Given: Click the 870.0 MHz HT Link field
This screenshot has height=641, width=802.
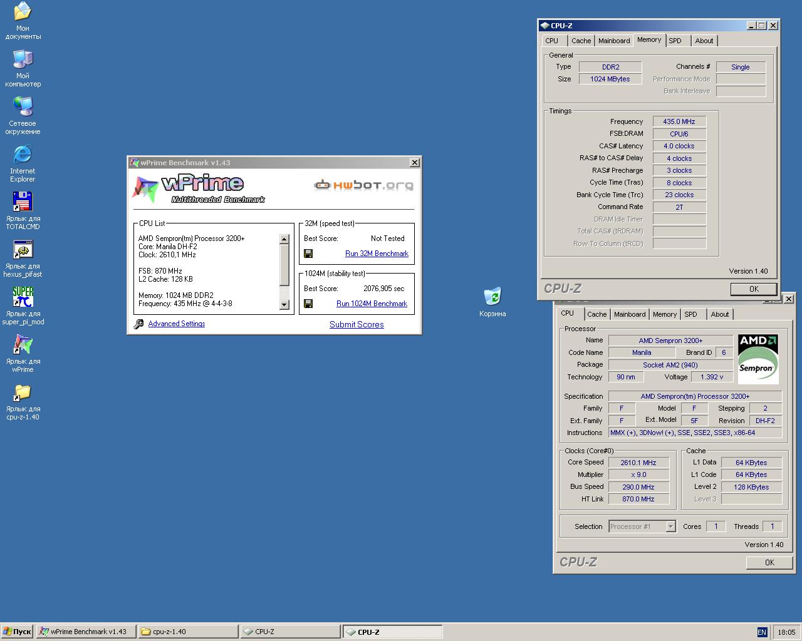Looking at the screenshot, I should [x=638, y=499].
